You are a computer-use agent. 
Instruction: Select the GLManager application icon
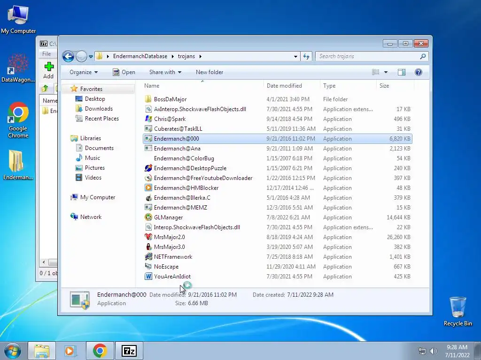click(148, 217)
